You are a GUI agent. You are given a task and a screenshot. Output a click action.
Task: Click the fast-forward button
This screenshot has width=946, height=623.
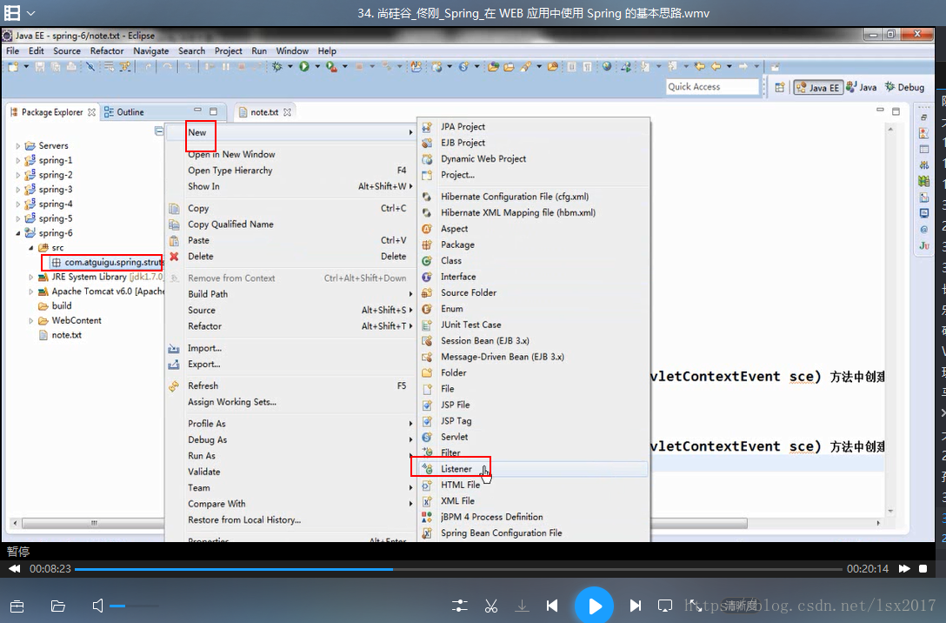pyautogui.click(x=903, y=569)
